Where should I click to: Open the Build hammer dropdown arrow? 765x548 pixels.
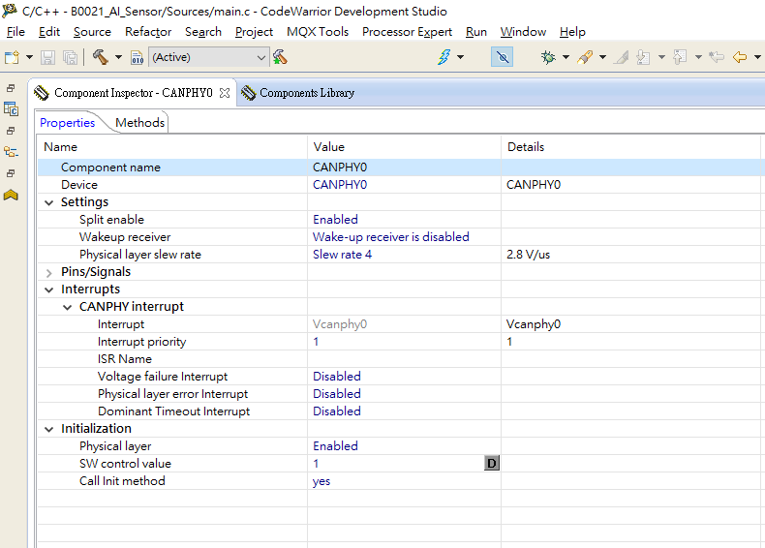coord(118,57)
